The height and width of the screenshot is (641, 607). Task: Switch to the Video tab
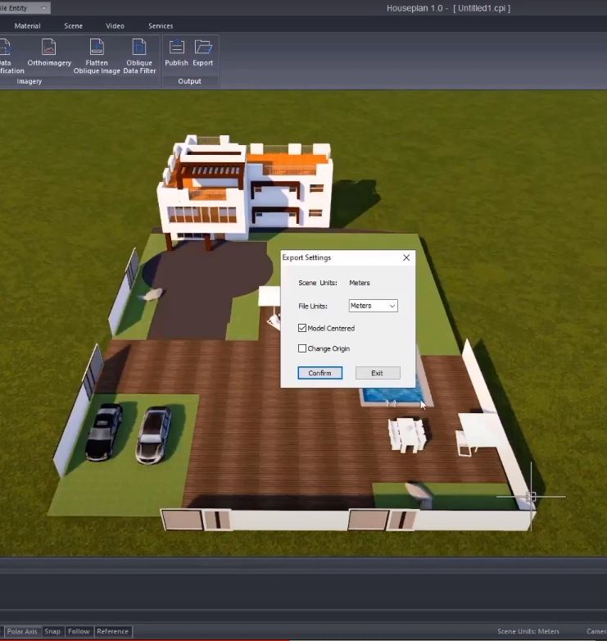point(116,25)
